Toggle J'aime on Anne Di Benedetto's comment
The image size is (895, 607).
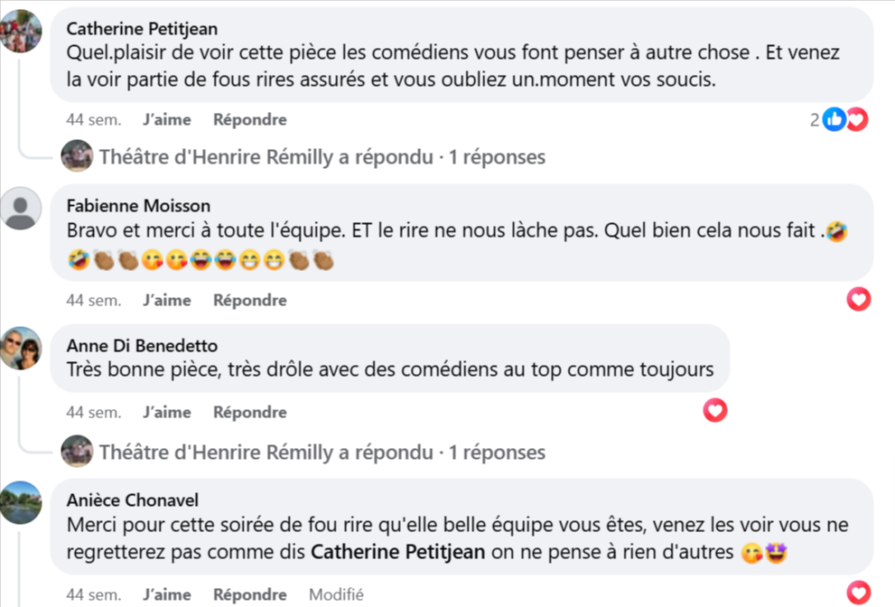(x=167, y=412)
